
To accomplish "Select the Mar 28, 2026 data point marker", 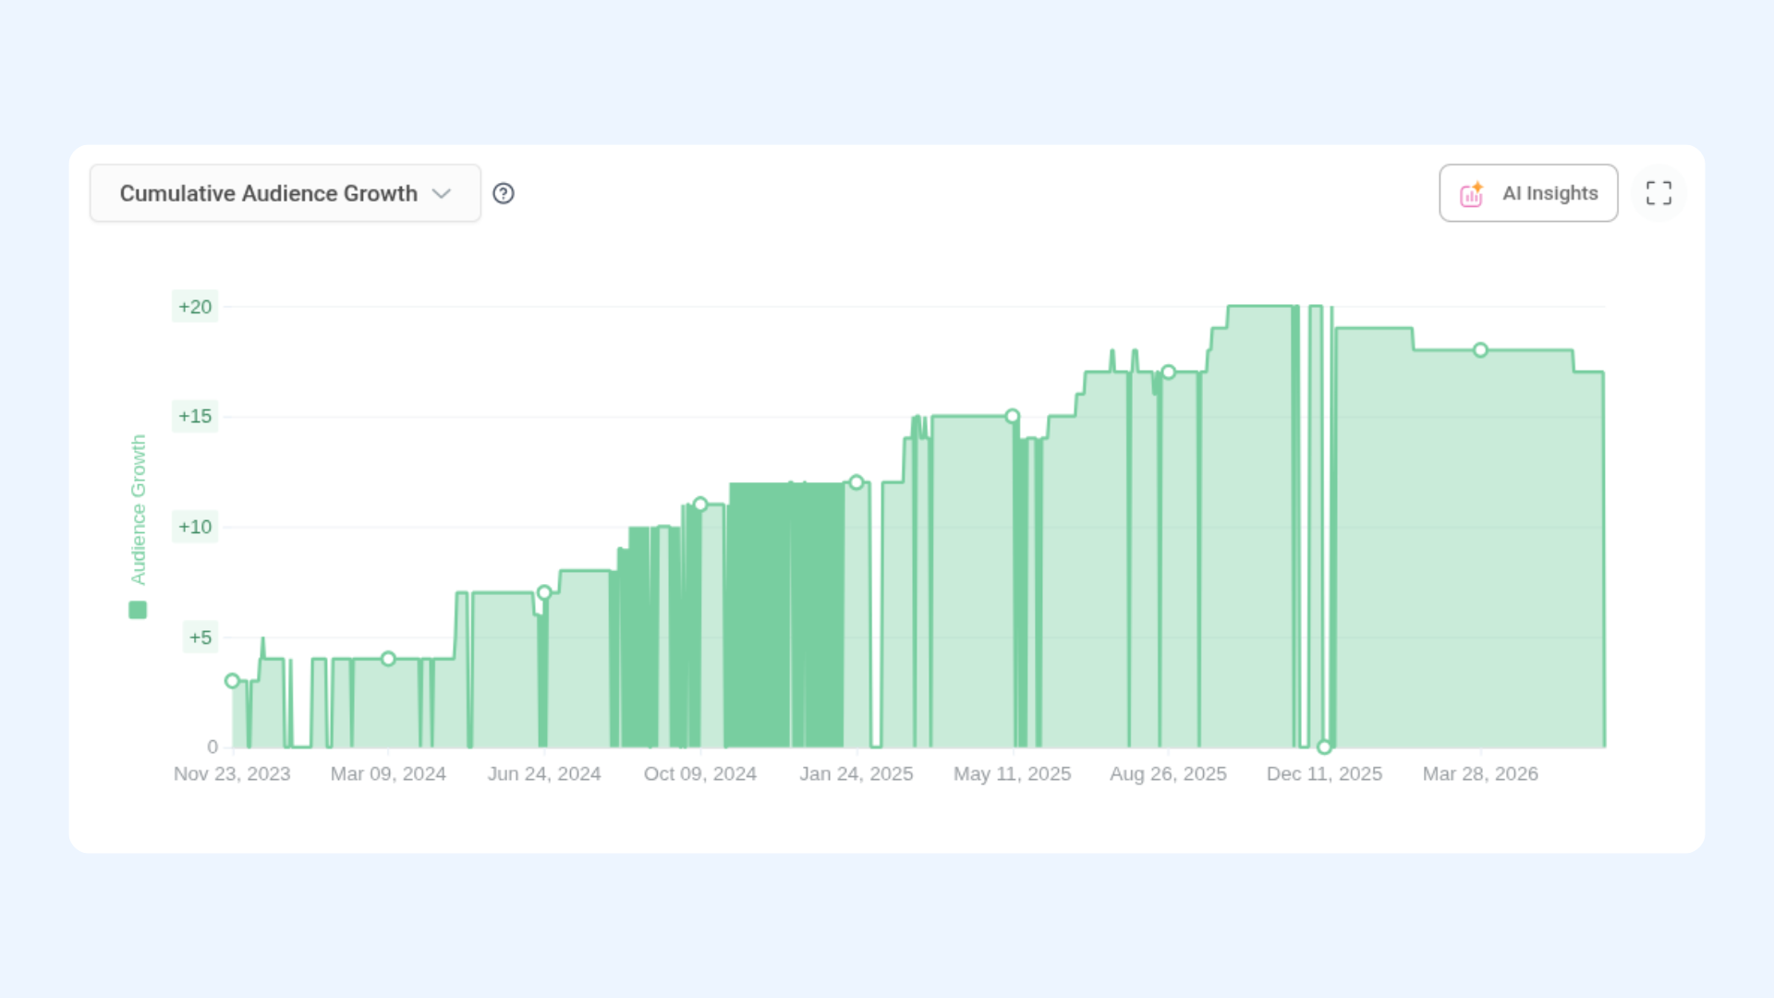I will 1481,350.
